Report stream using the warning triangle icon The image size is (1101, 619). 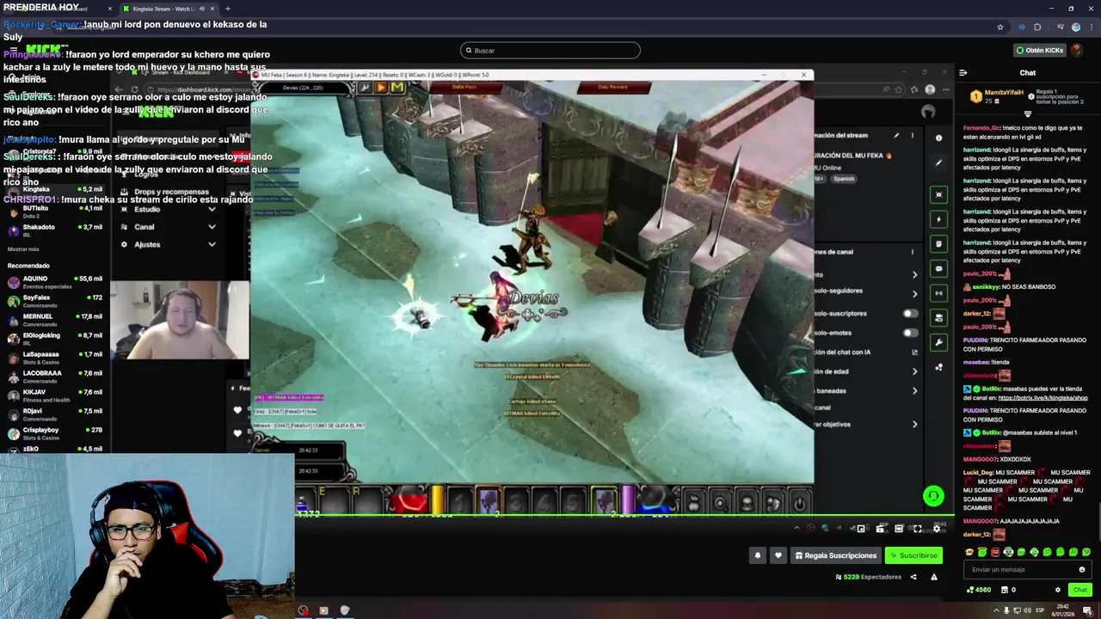point(934,577)
